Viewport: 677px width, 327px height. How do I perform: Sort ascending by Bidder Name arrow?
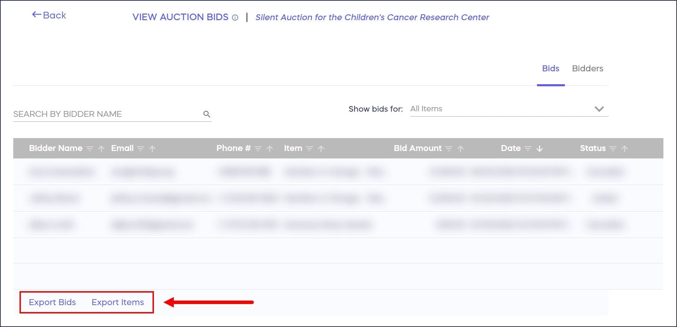pyautogui.click(x=101, y=149)
